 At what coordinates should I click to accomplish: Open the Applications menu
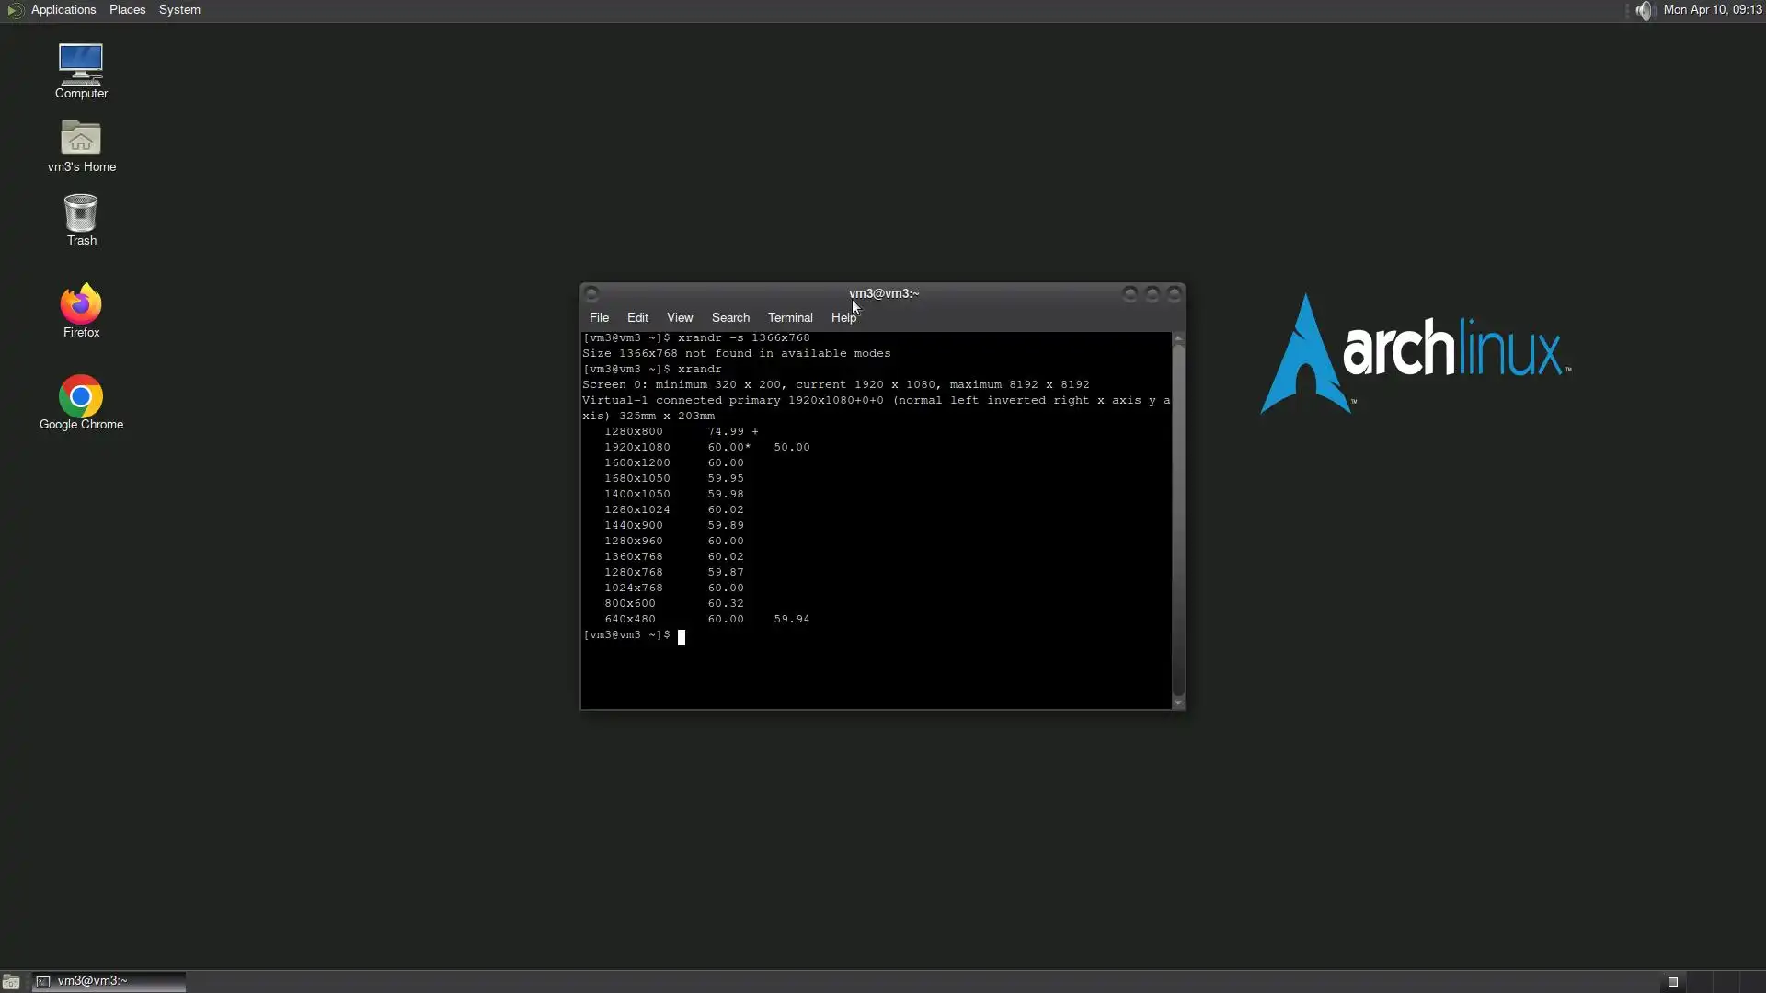coord(63,10)
